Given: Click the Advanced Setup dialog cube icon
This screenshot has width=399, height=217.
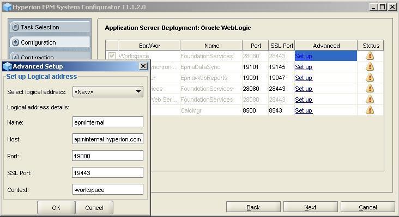Looking at the screenshot, I should click(8, 66).
